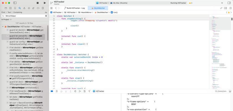Click the MirrorHelper search field
The height and width of the screenshot is (111, 233).
pyautogui.click(x=24, y=16)
